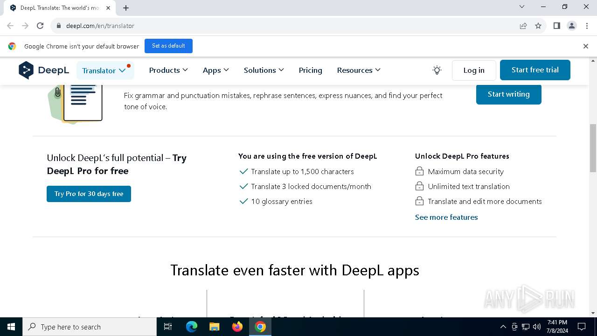Screen dimensions: 597x336
Task: Click the 'Unlock DeepL Pro features' heading
Action: tap(462, 156)
